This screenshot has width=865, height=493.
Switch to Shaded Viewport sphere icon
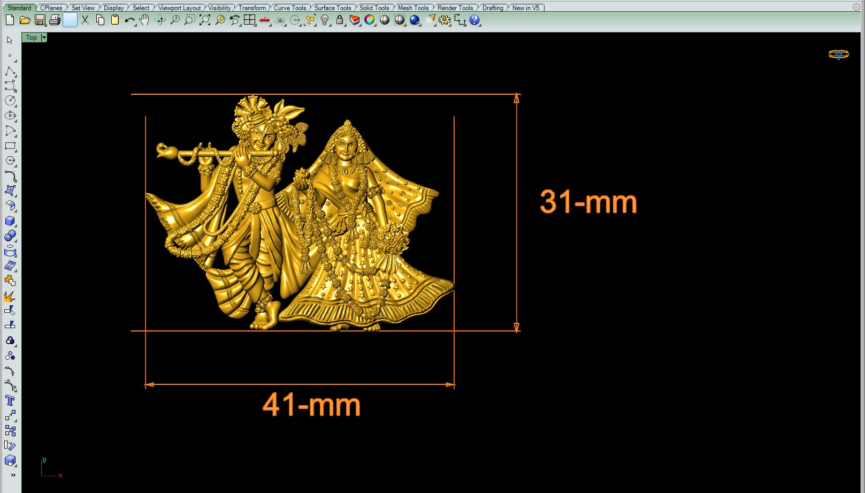[385, 20]
